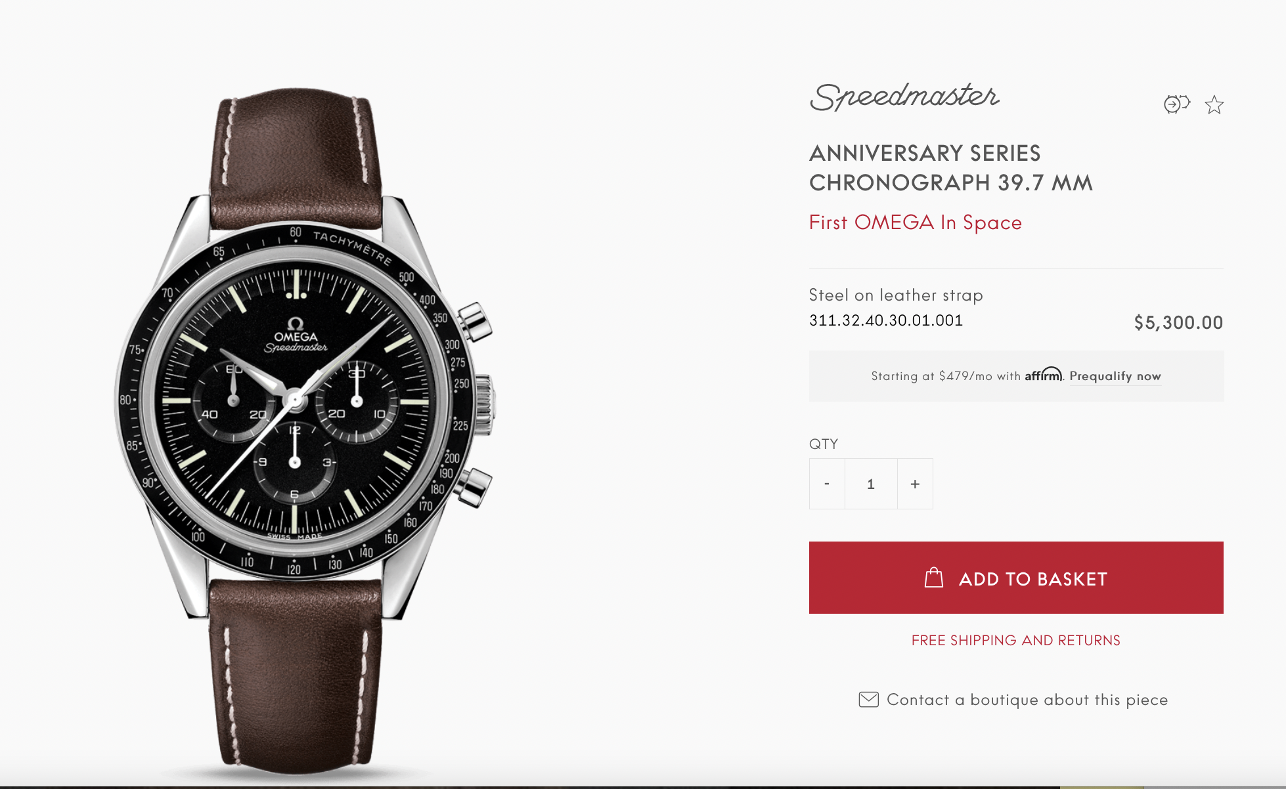This screenshot has height=789, width=1286.
Task: Open the First OMEGA In Space link
Action: 916,223
